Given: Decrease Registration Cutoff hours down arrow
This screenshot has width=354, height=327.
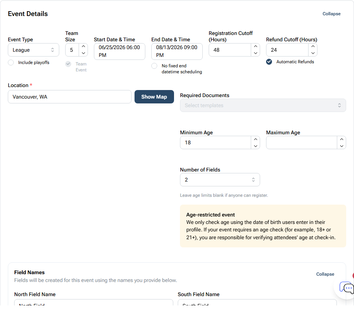Looking at the screenshot, I should click(x=255, y=53).
